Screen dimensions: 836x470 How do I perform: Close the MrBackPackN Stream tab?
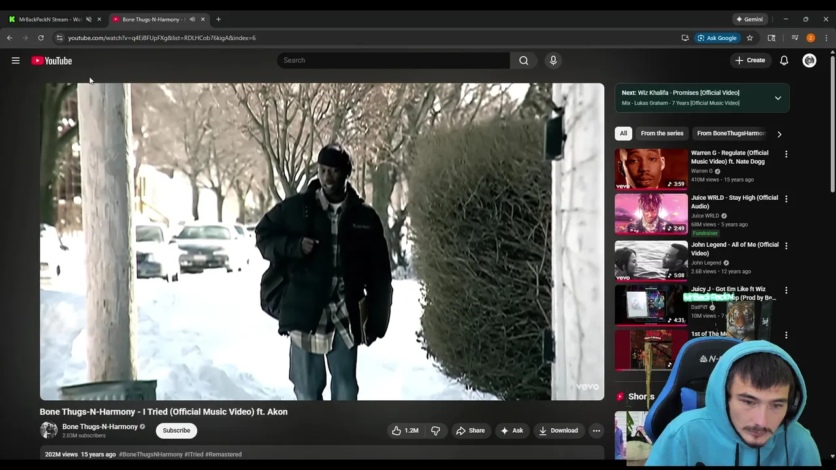pos(99,20)
